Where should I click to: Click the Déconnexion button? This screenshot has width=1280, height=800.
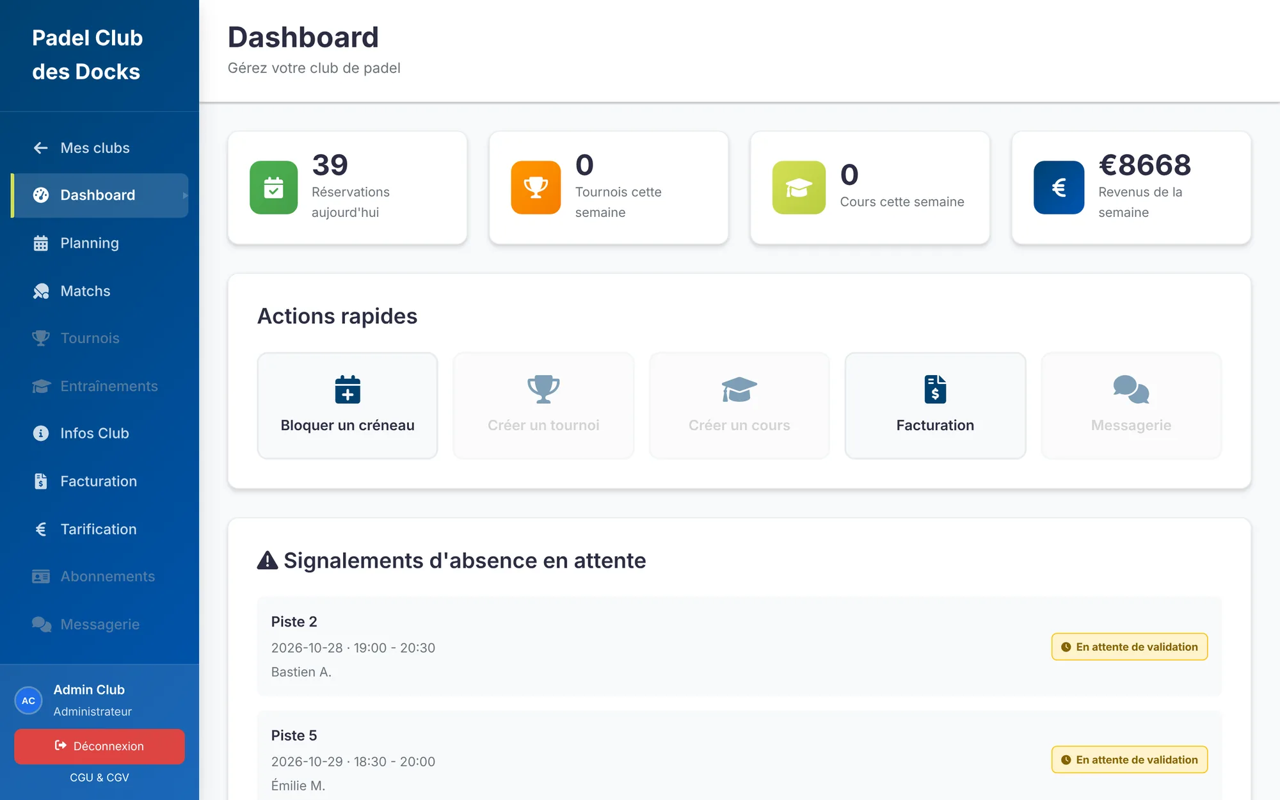point(100,746)
